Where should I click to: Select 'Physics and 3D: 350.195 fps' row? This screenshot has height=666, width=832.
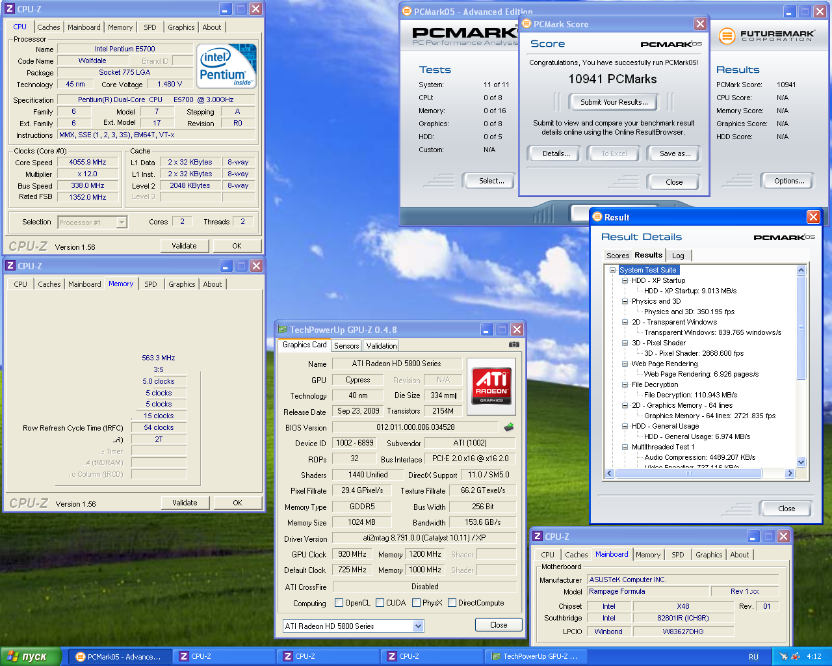[x=690, y=312]
